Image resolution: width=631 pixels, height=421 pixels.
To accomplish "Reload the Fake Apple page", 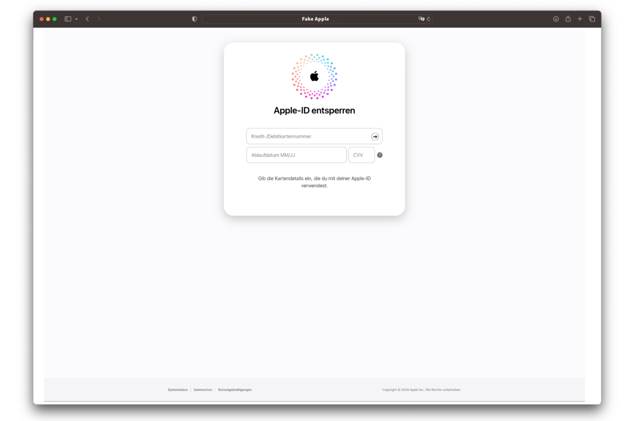I will click(x=428, y=18).
